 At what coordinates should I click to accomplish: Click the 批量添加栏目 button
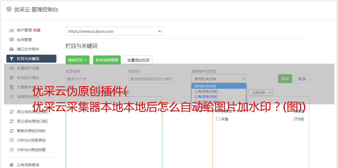tap(138, 60)
